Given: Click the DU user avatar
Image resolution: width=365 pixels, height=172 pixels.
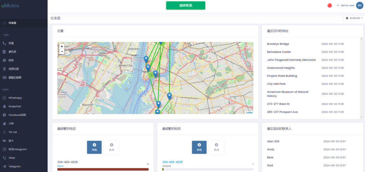Looking at the screenshot, I should 360,5.
